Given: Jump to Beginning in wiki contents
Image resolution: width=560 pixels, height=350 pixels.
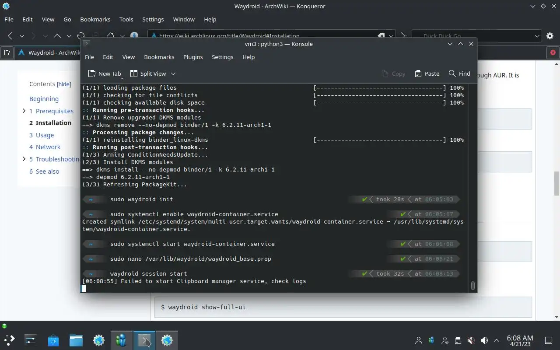Looking at the screenshot, I should 44,99.
